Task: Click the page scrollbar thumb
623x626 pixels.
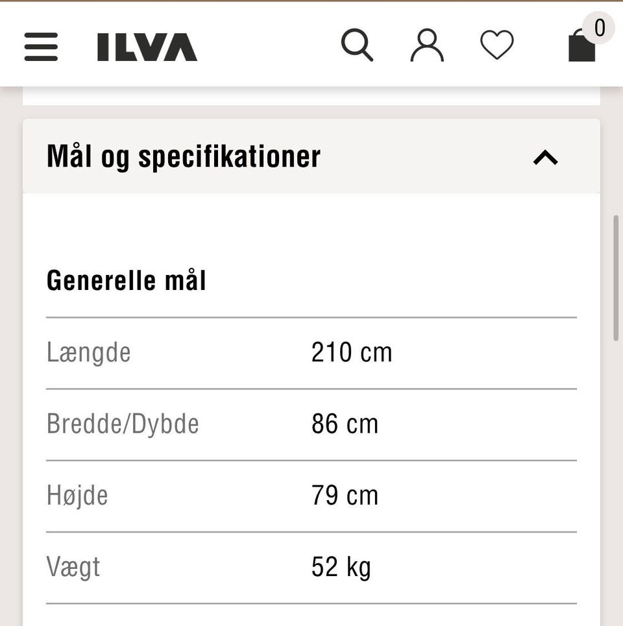Action: point(616,278)
